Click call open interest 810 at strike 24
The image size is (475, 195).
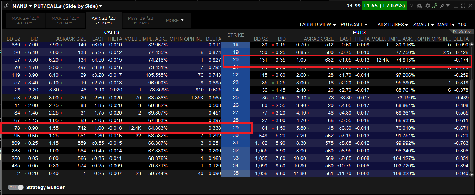[199, 90]
